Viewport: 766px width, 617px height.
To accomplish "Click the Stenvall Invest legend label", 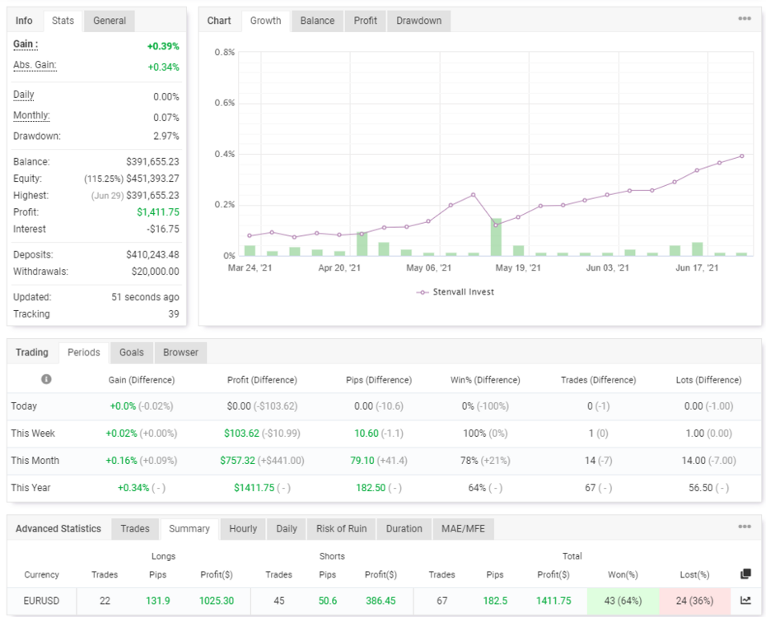I will [x=463, y=292].
